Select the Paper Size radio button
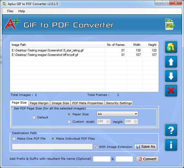The width and height of the screenshot is (184, 168). pos(69,114)
